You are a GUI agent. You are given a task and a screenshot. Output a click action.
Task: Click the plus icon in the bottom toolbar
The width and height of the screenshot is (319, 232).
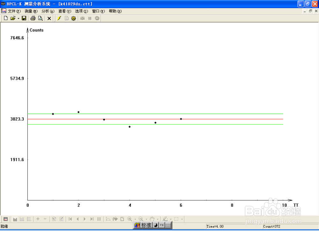38,219
